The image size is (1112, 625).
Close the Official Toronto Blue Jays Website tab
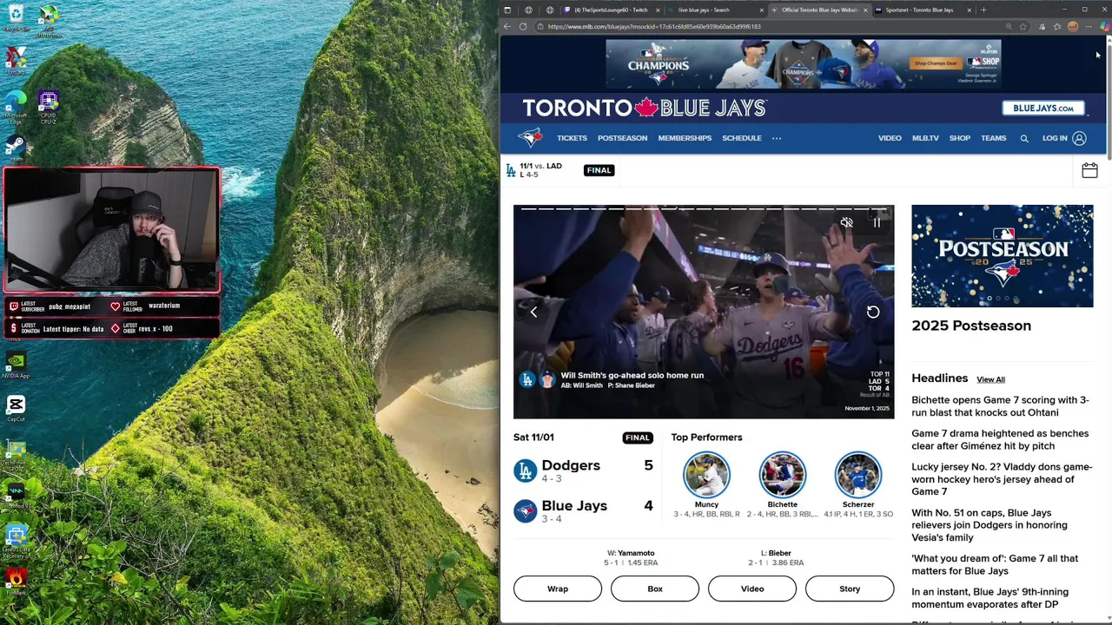coord(865,10)
